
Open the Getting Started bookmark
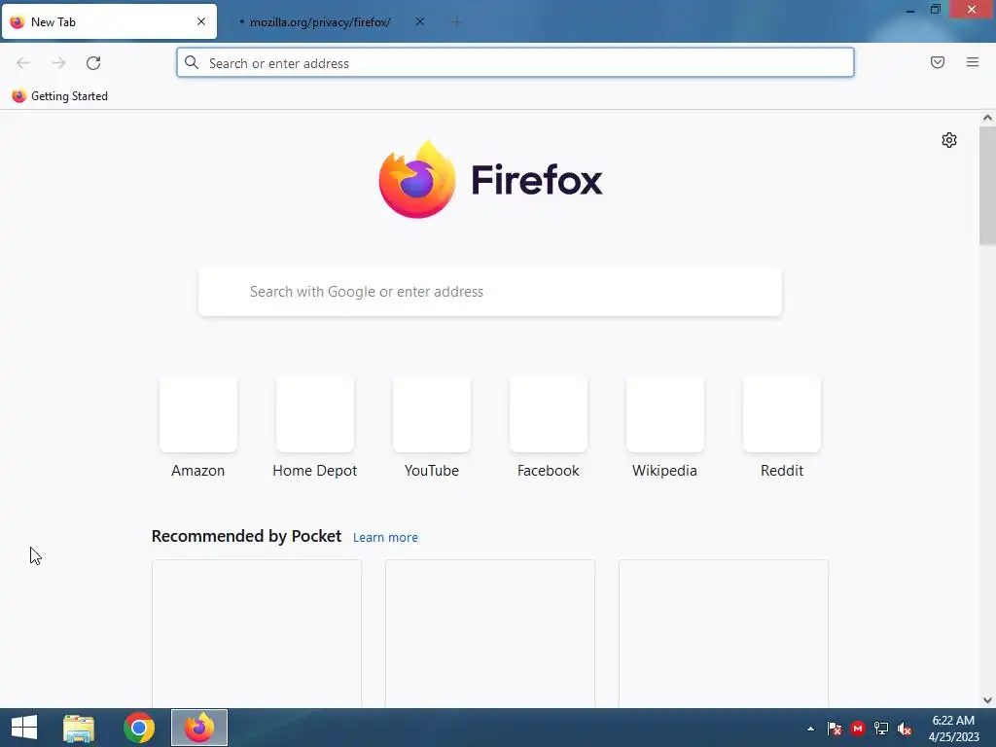(x=59, y=96)
